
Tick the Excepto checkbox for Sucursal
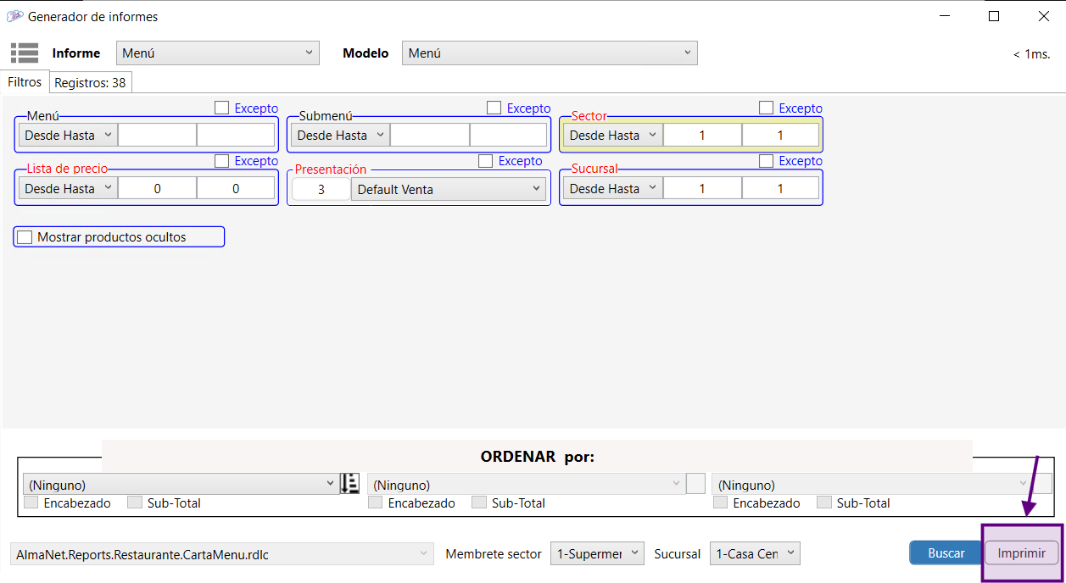[767, 161]
